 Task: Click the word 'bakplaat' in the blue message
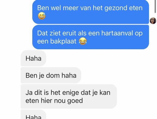tap(63, 41)
